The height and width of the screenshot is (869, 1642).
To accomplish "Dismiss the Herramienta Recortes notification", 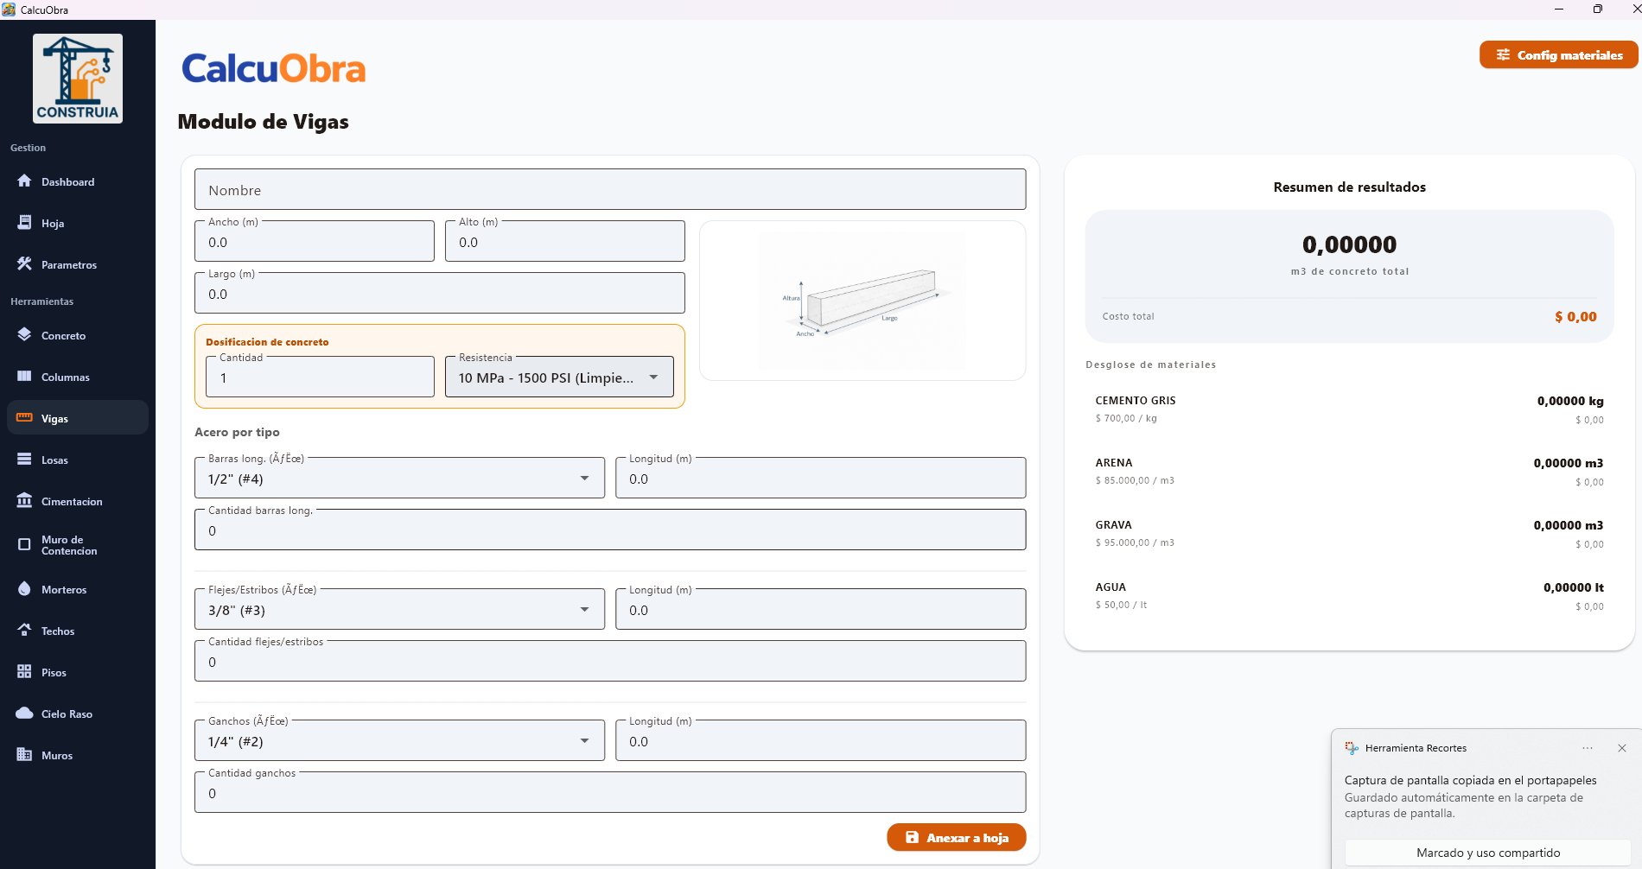I will (1621, 748).
